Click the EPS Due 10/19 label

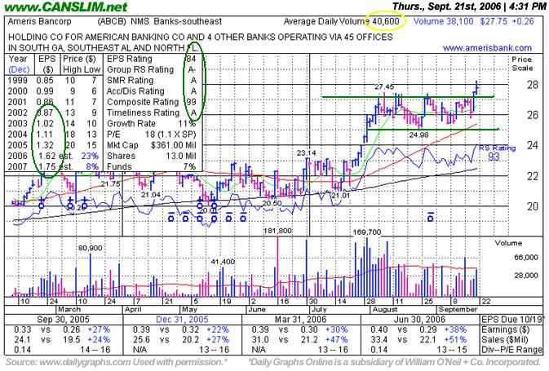pos(511,320)
